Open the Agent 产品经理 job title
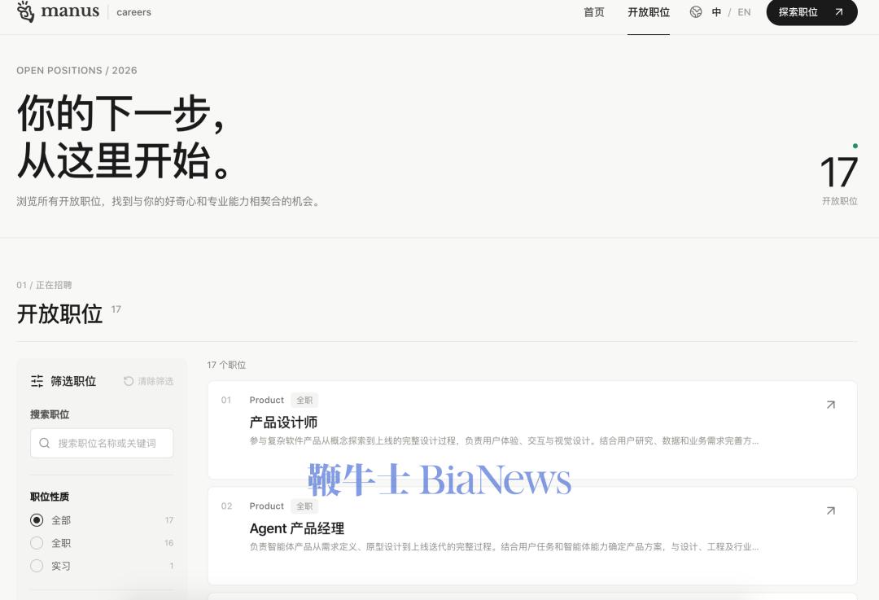 296,528
